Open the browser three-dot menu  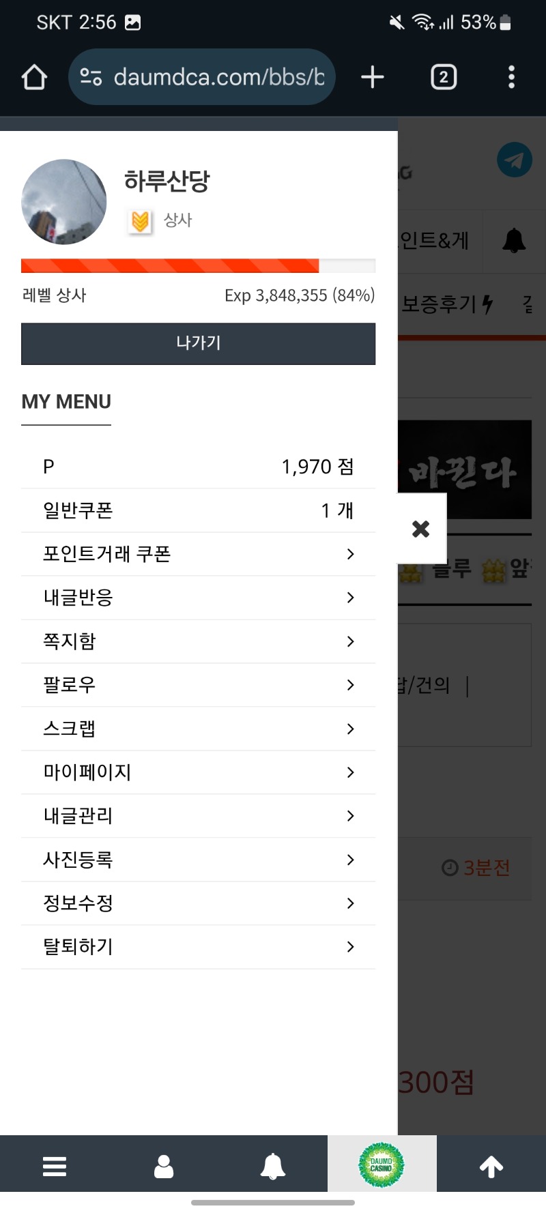pyautogui.click(x=511, y=77)
